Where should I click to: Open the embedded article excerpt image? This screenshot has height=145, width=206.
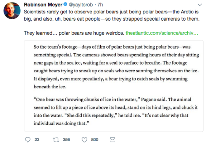[114, 86]
